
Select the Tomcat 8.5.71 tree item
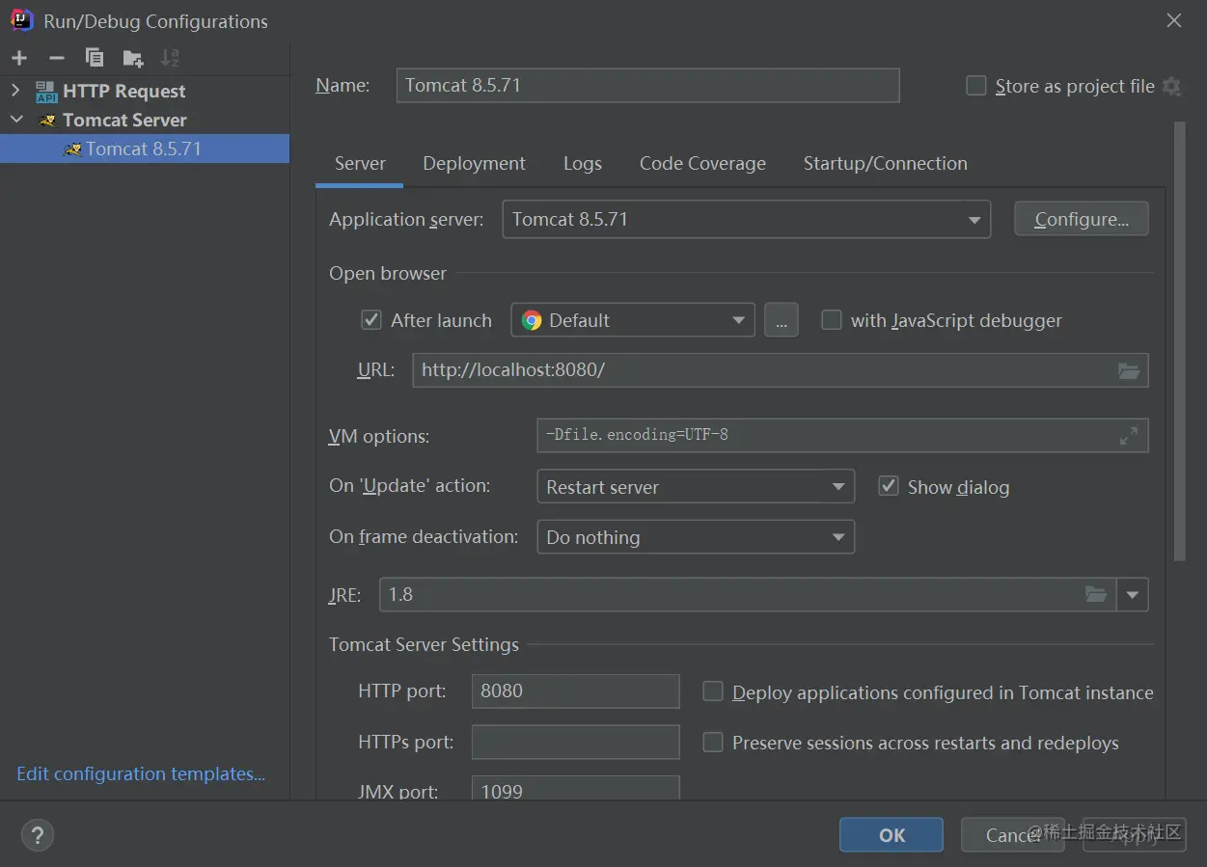[x=145, y=149]
